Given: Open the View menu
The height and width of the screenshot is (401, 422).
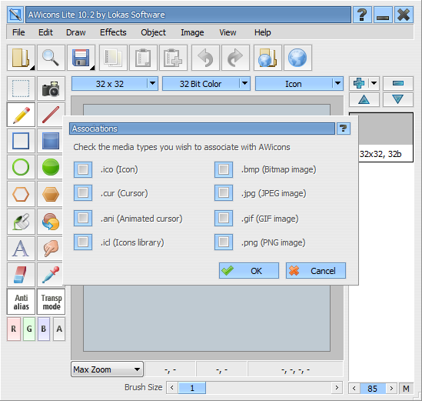Looking at the screenshot, I should (x=228, y=32).
